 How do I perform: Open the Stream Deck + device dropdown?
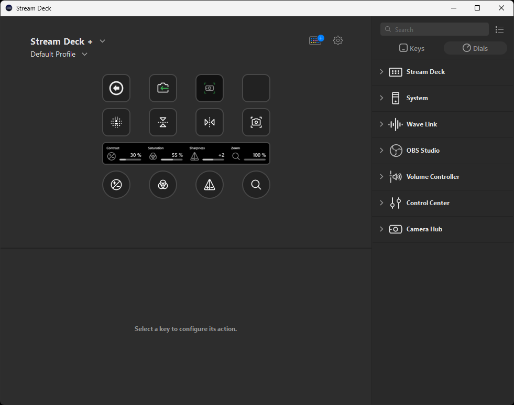pos(102,41)
